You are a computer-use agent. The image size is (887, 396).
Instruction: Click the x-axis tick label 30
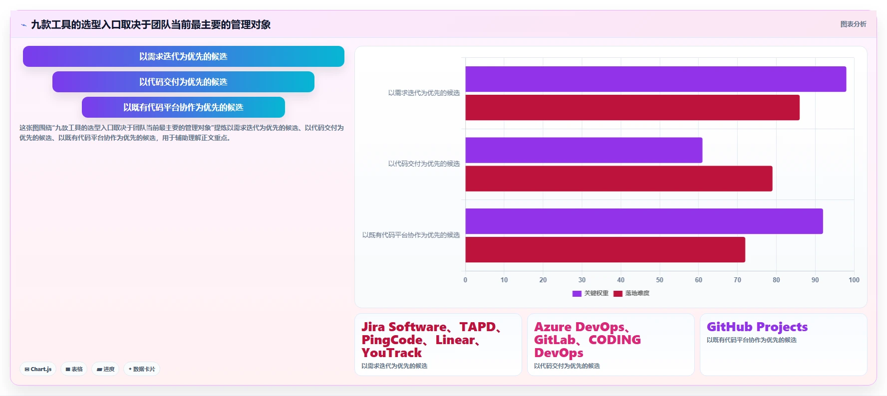[582, 280]
